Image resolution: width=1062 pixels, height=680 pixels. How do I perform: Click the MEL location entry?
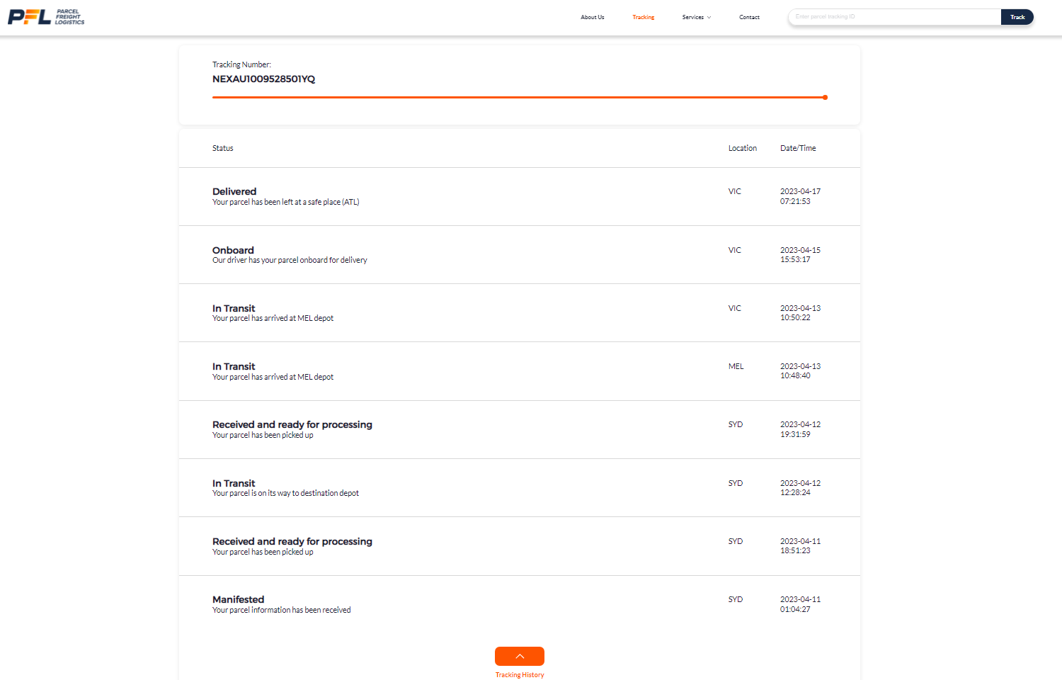coord(736,366)
